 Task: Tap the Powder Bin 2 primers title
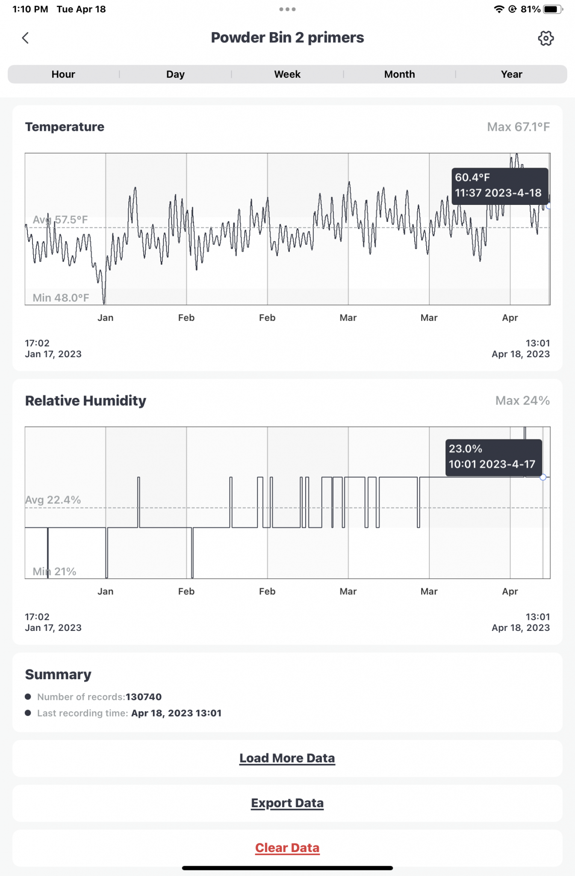click(x=287, y=38)
